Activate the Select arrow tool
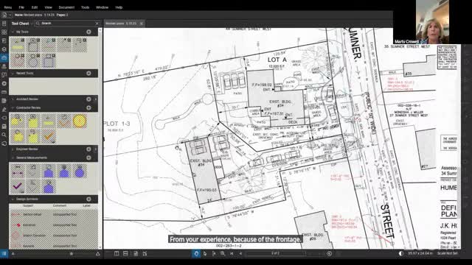 (205, 253)
